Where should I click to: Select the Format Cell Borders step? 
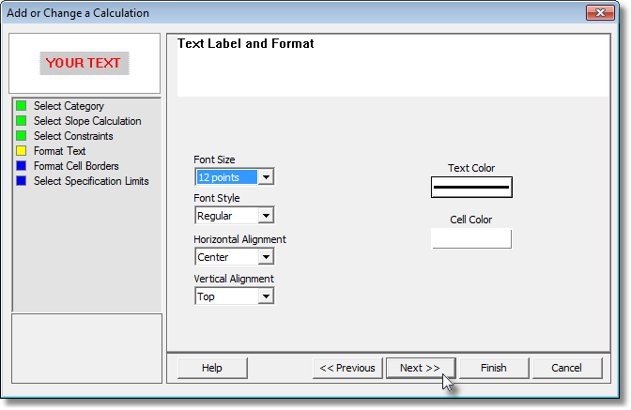(x=76, y=166)
